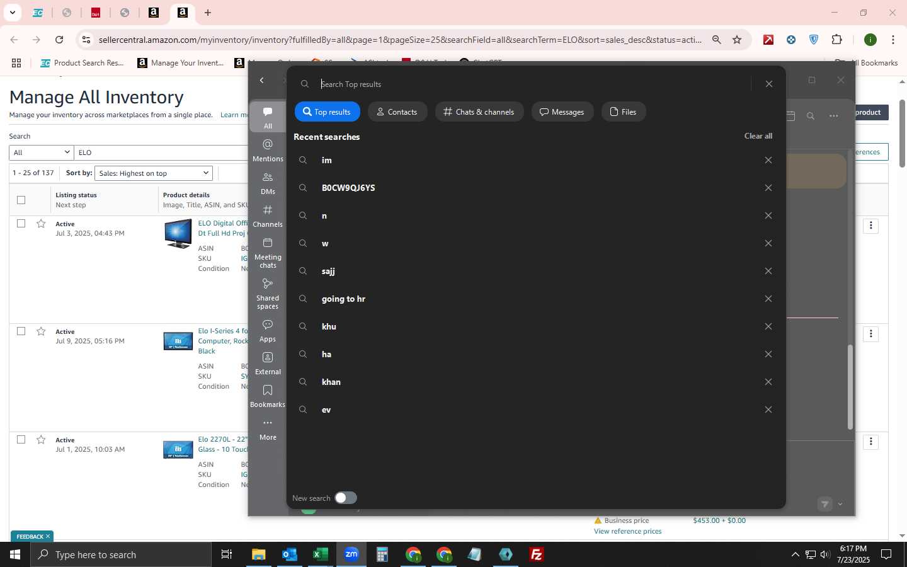This screenshot has width=907, height=567.
Task: Open the 'All' search field dropdown
Action: coord(42,152)
